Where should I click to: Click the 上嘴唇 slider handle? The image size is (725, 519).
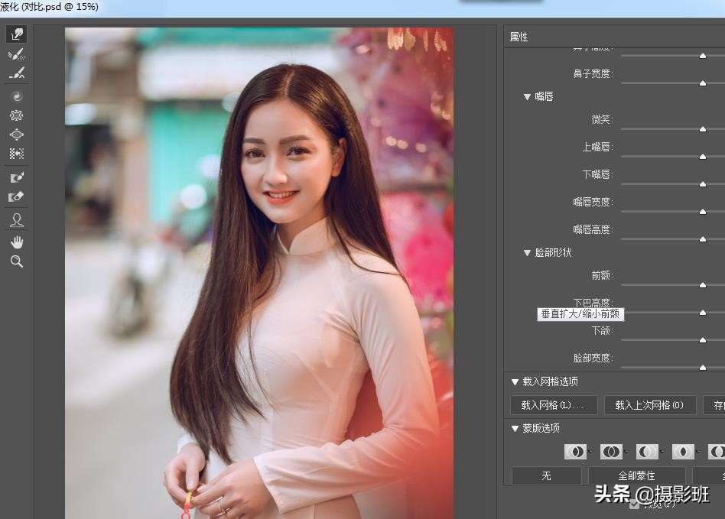pos(703,157)
